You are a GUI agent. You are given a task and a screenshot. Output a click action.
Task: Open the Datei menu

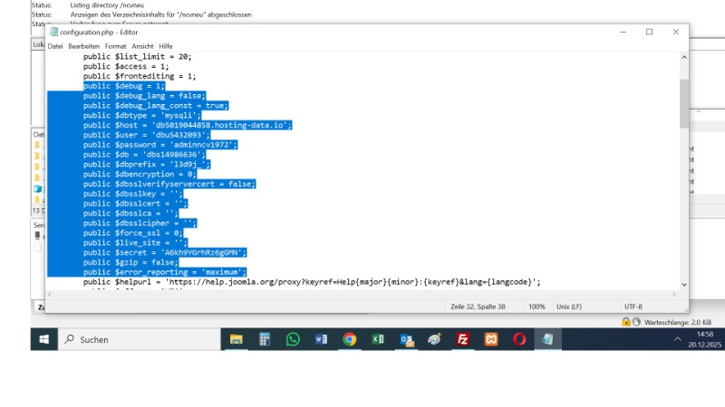tap(55, 46)
